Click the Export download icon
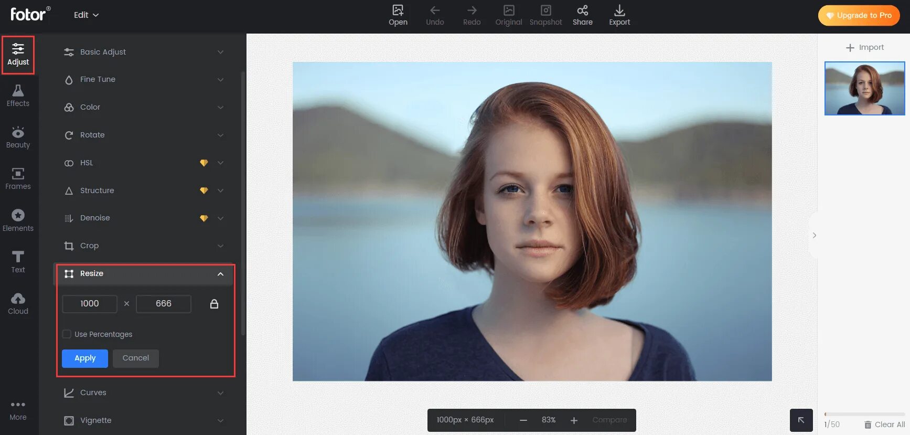The image size is (910, 435). (619, 10)
